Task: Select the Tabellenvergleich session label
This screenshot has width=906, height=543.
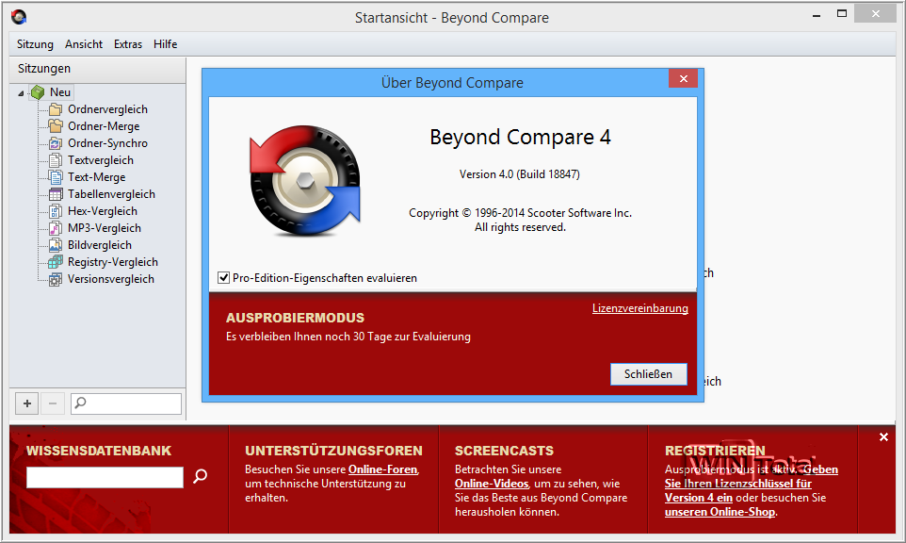Action: coord(111,193)
